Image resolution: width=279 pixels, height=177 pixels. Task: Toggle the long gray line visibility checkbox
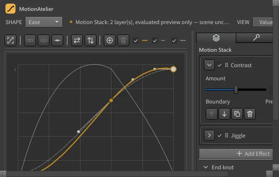(174, 40)
